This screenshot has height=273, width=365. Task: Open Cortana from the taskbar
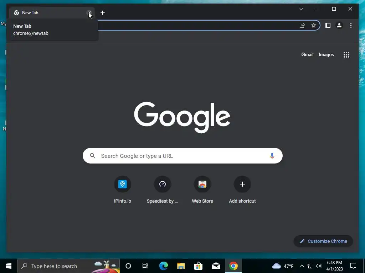pos(128,266)
